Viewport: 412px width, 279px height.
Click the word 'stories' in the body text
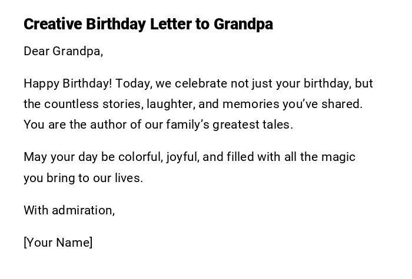[x=121, y=105]
